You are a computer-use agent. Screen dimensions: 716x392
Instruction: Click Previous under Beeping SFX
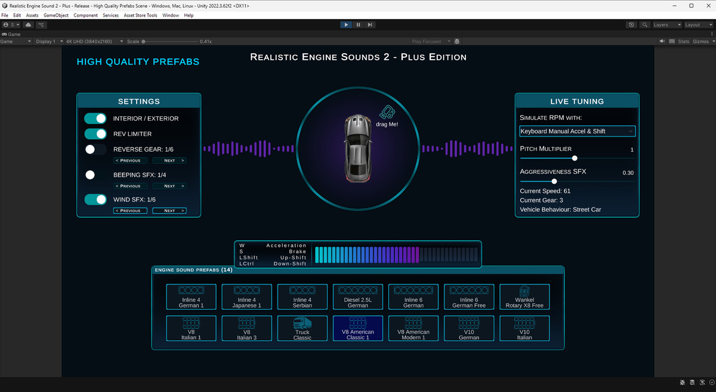[130, 186]
